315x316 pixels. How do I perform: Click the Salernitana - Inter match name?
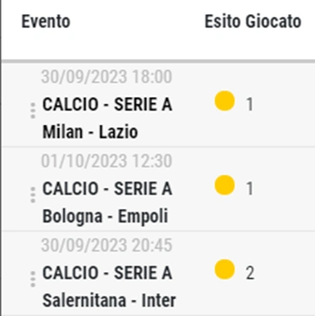click(109, 300)
